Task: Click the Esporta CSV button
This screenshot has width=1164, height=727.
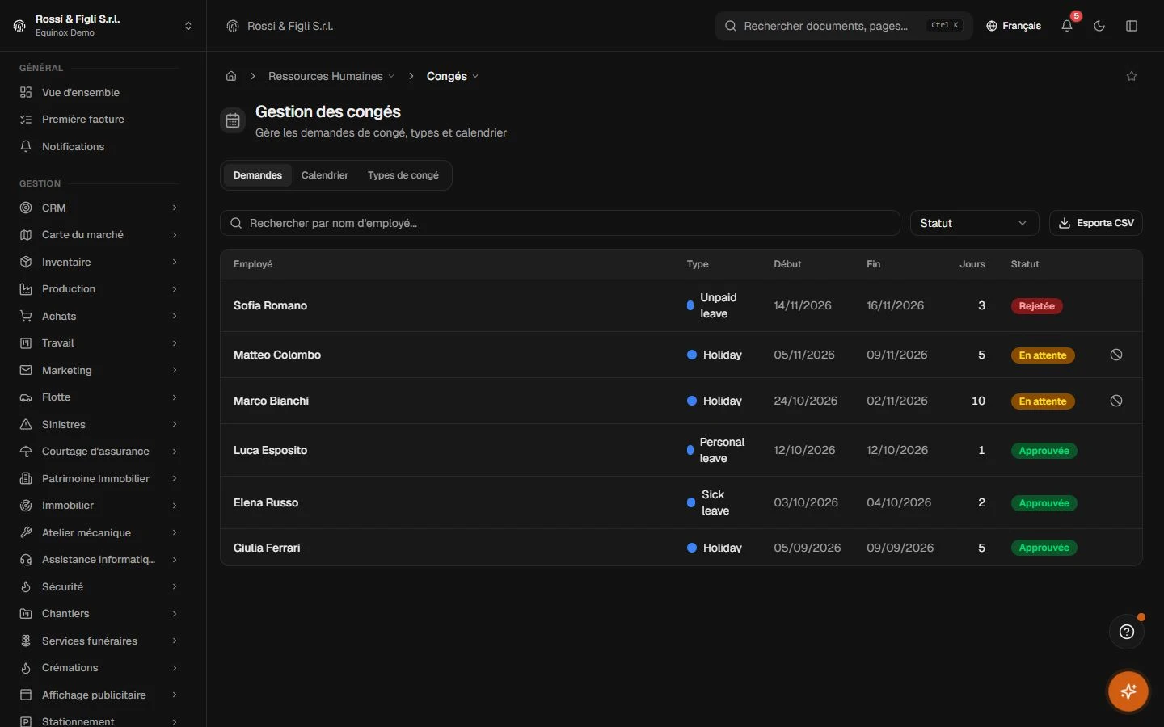Action: [1096, 223]
